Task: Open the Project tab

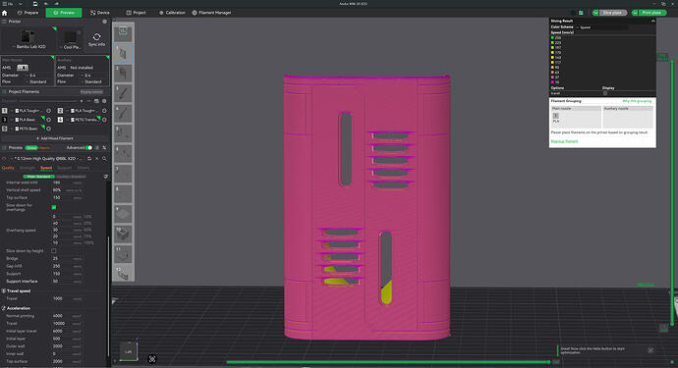Action: (x=136, y=13)
